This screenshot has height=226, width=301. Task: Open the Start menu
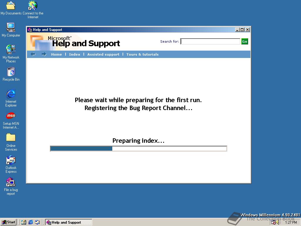[x=9, y=222]
